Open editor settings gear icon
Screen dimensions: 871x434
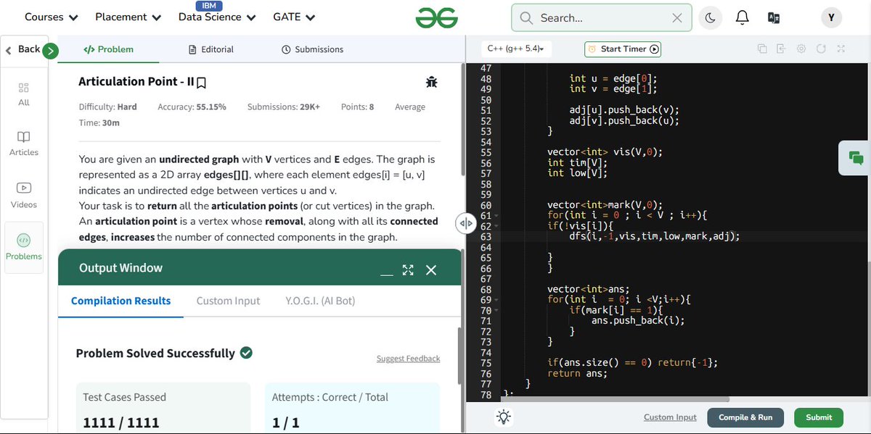[x=801, y=49]
